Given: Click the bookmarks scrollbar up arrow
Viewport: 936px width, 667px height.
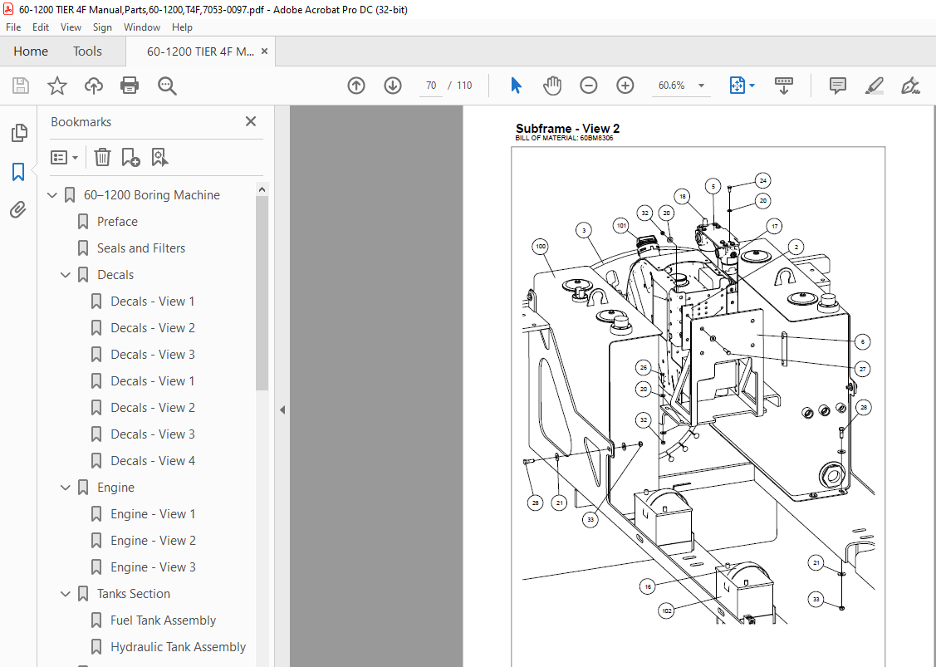Looking at the screenshot, I should click(262, 189).
